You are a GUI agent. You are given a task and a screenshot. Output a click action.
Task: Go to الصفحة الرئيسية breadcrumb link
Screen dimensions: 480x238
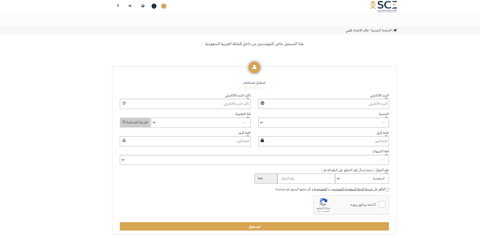[381, 30]
